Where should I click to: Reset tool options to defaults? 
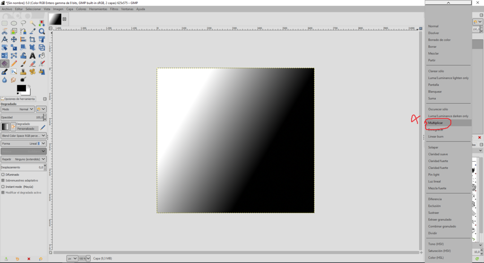click(x=41, y=259)
